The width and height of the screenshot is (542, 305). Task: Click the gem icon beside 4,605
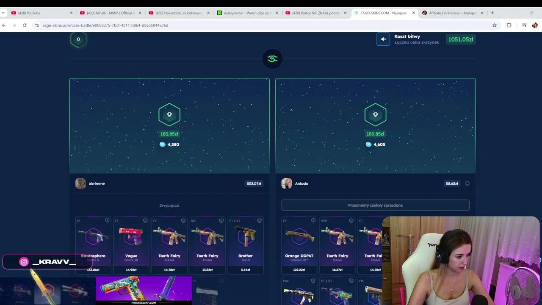[x=368, y=144]
